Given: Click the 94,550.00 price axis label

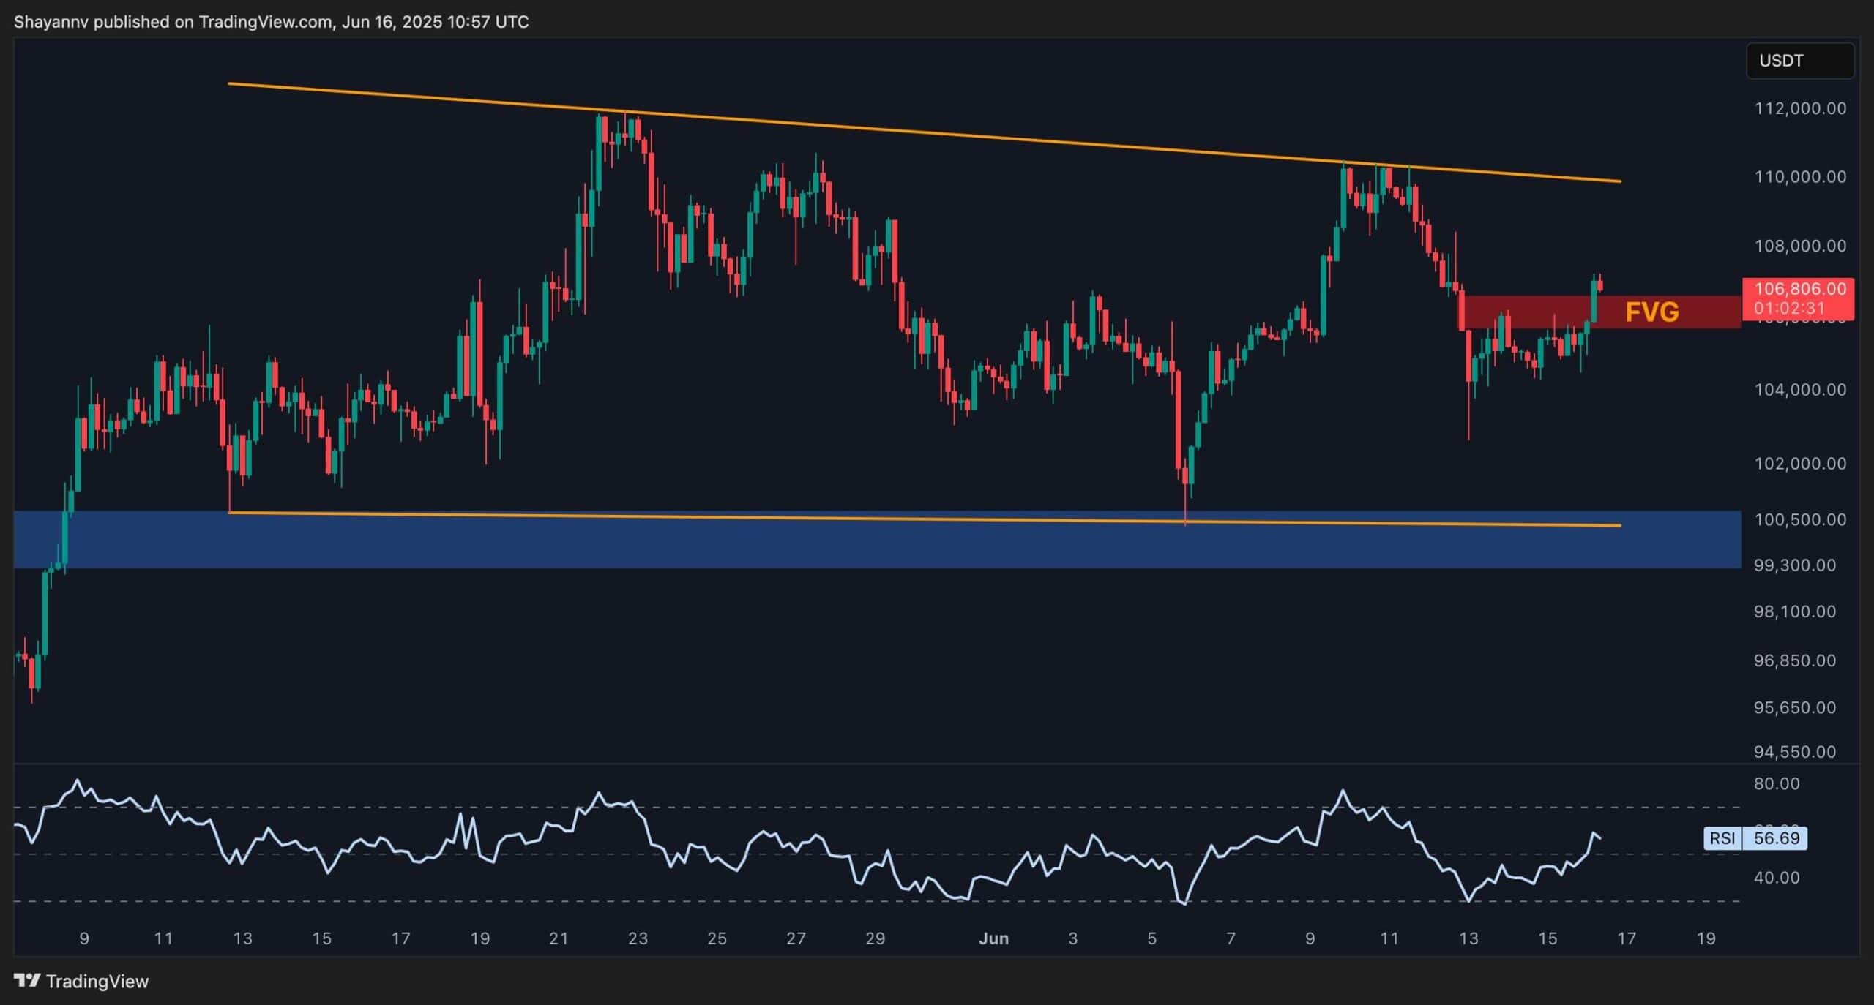Looking at the screenshot, I should point(1795,752).
